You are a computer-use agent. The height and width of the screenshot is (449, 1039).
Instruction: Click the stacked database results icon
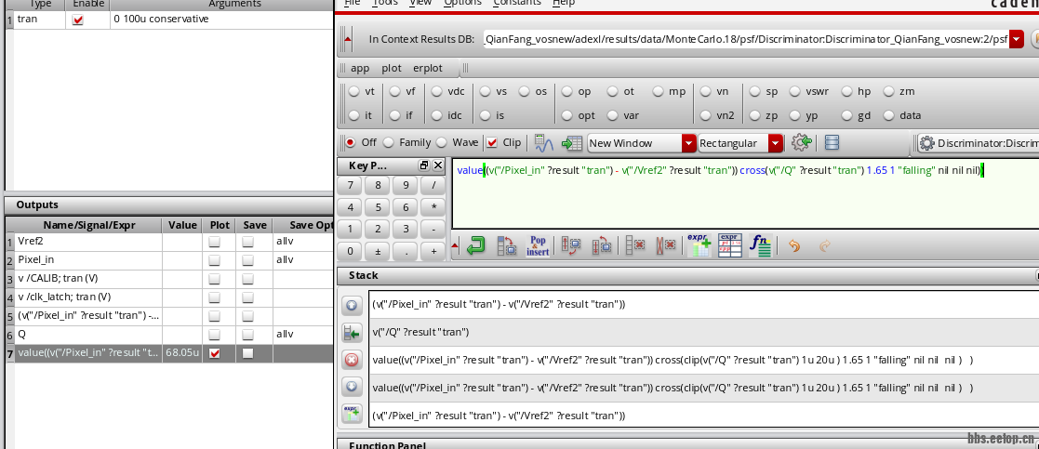pos(833,143)
